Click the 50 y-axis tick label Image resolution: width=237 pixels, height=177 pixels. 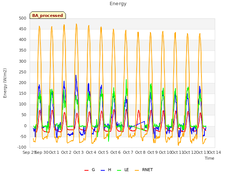[24, 115]
